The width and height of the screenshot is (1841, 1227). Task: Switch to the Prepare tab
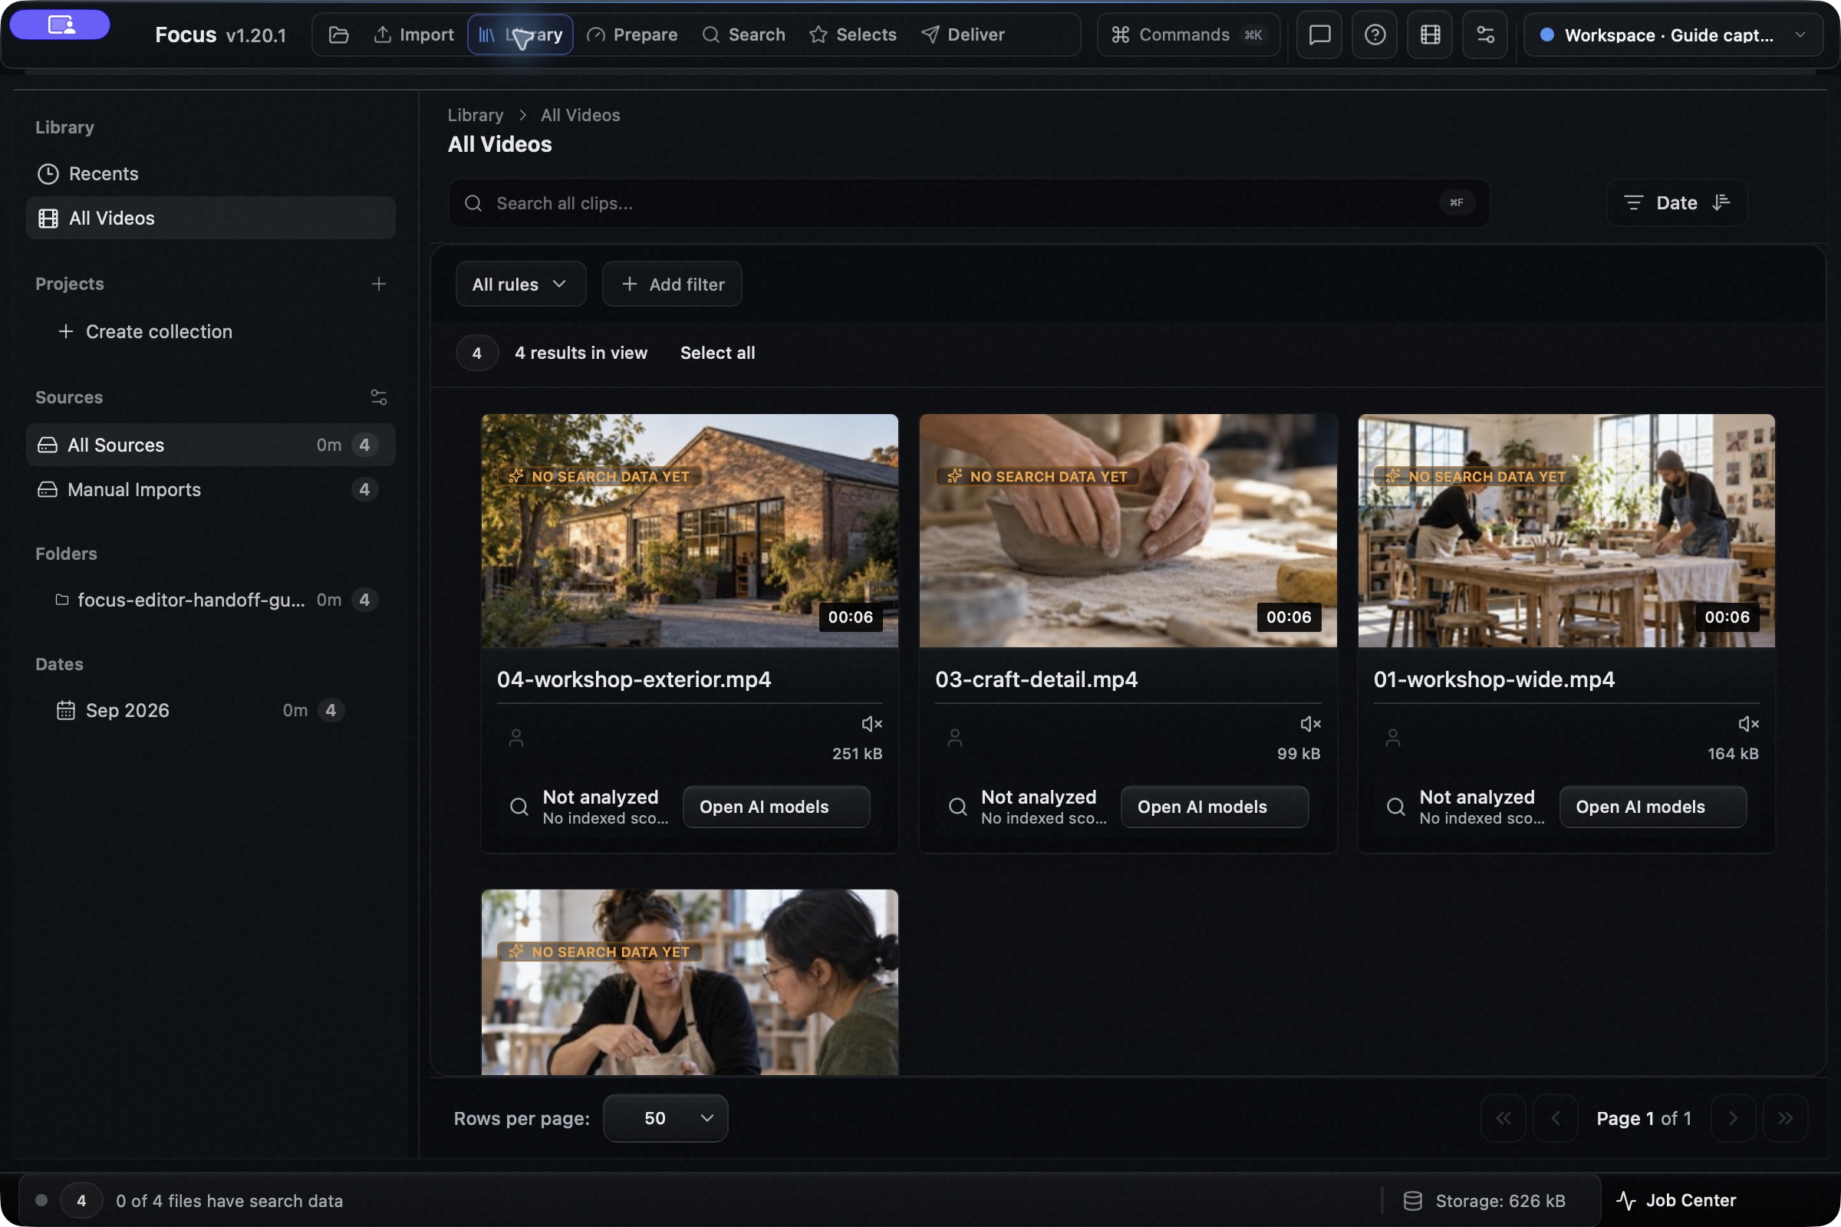632,35
